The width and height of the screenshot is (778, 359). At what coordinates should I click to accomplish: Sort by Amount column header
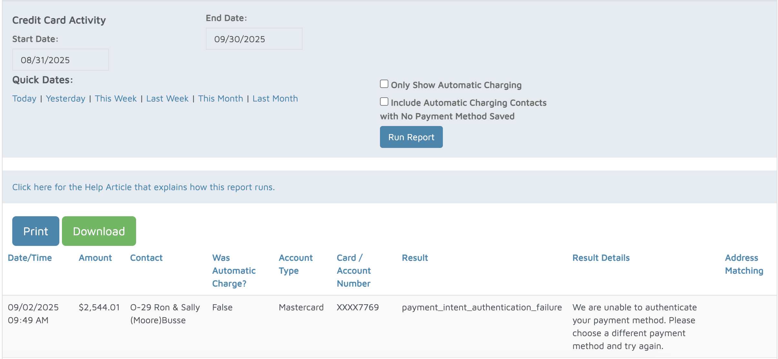tap(95, 258)
